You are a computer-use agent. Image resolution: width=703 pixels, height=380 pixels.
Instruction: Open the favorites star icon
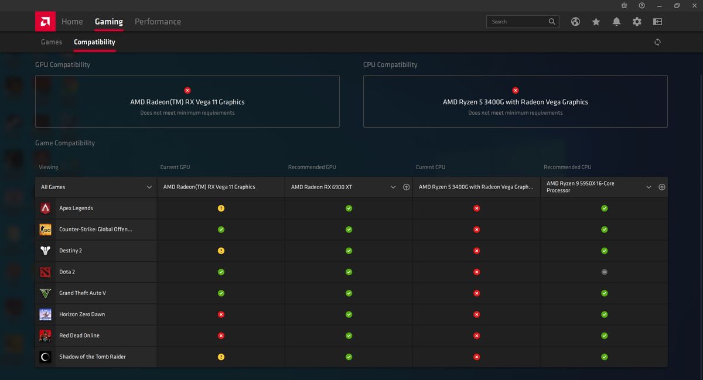pos(596,21)
